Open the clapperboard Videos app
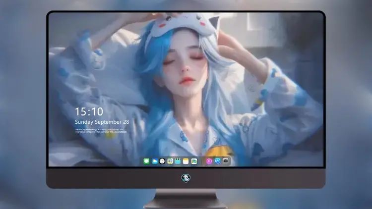 coord(178,161)
